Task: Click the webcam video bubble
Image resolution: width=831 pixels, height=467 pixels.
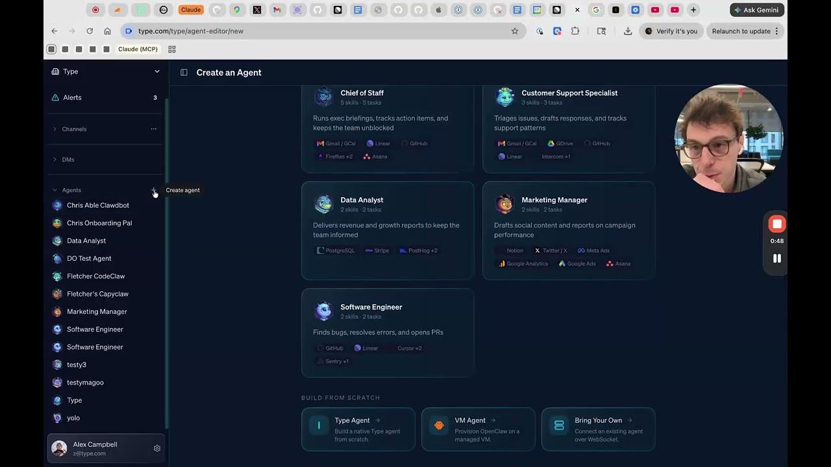Action: tap(728, 138)
